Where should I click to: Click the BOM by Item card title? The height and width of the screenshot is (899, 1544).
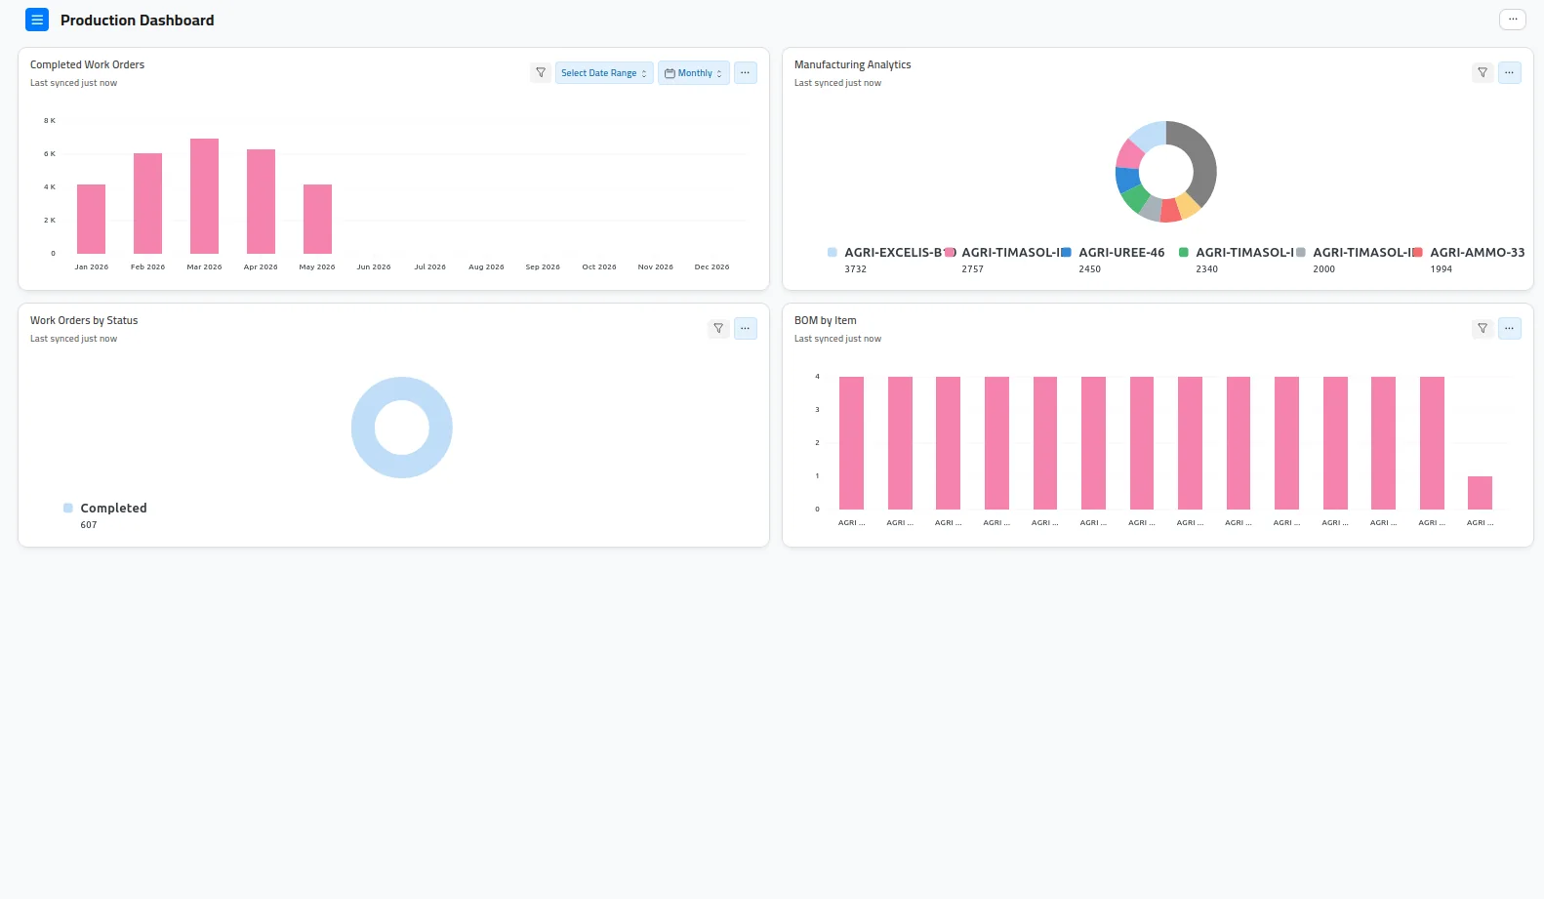click(x=826, y=321)
